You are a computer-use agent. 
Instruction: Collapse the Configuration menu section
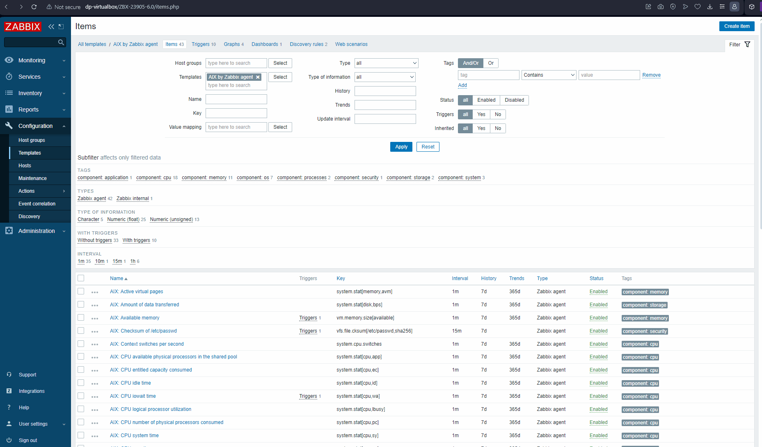[x=64, y=126]
